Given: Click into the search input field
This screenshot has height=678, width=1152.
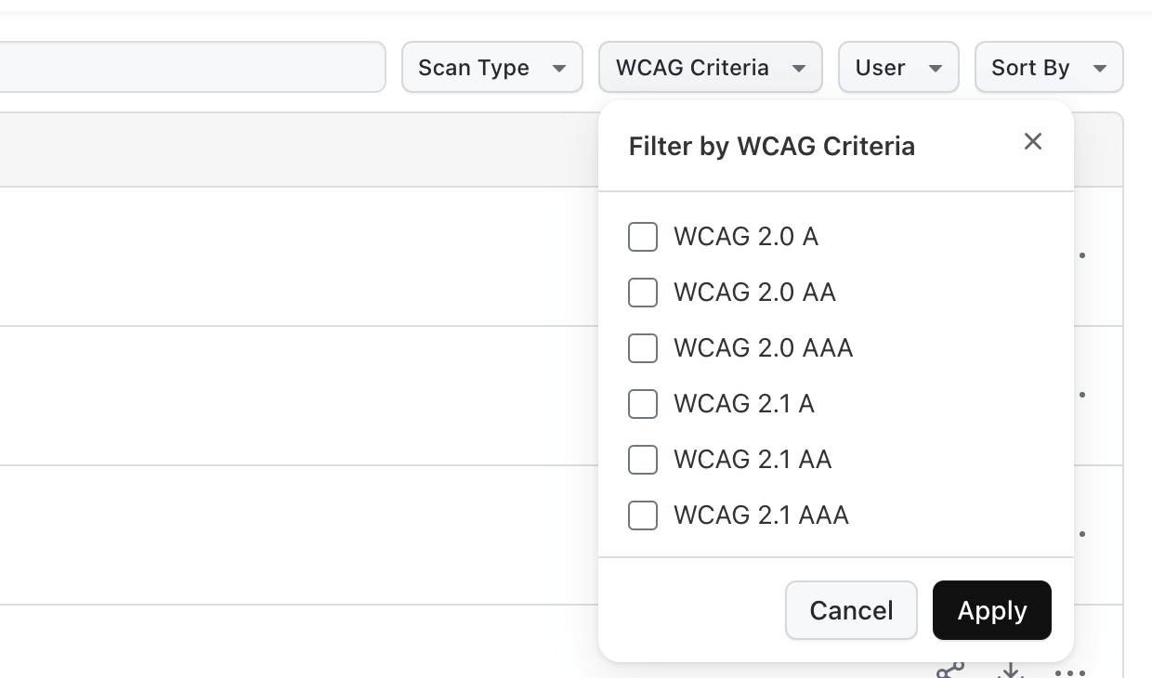Looking at the screenshot, I should (186, 67).
